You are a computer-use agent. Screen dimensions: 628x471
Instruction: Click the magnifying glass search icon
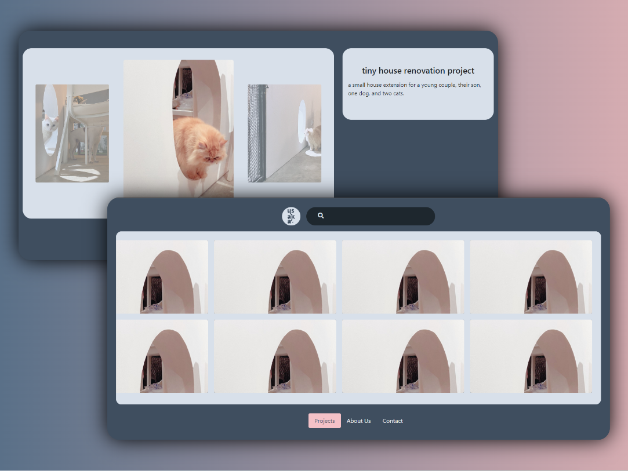(321, 216)
